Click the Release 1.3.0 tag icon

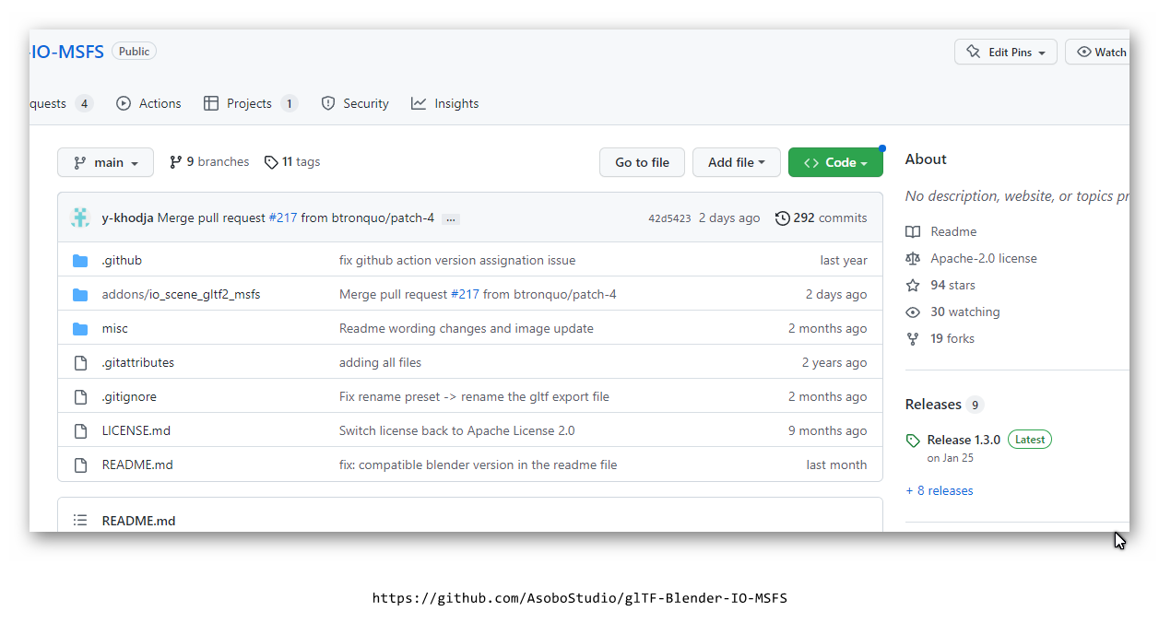913,441
